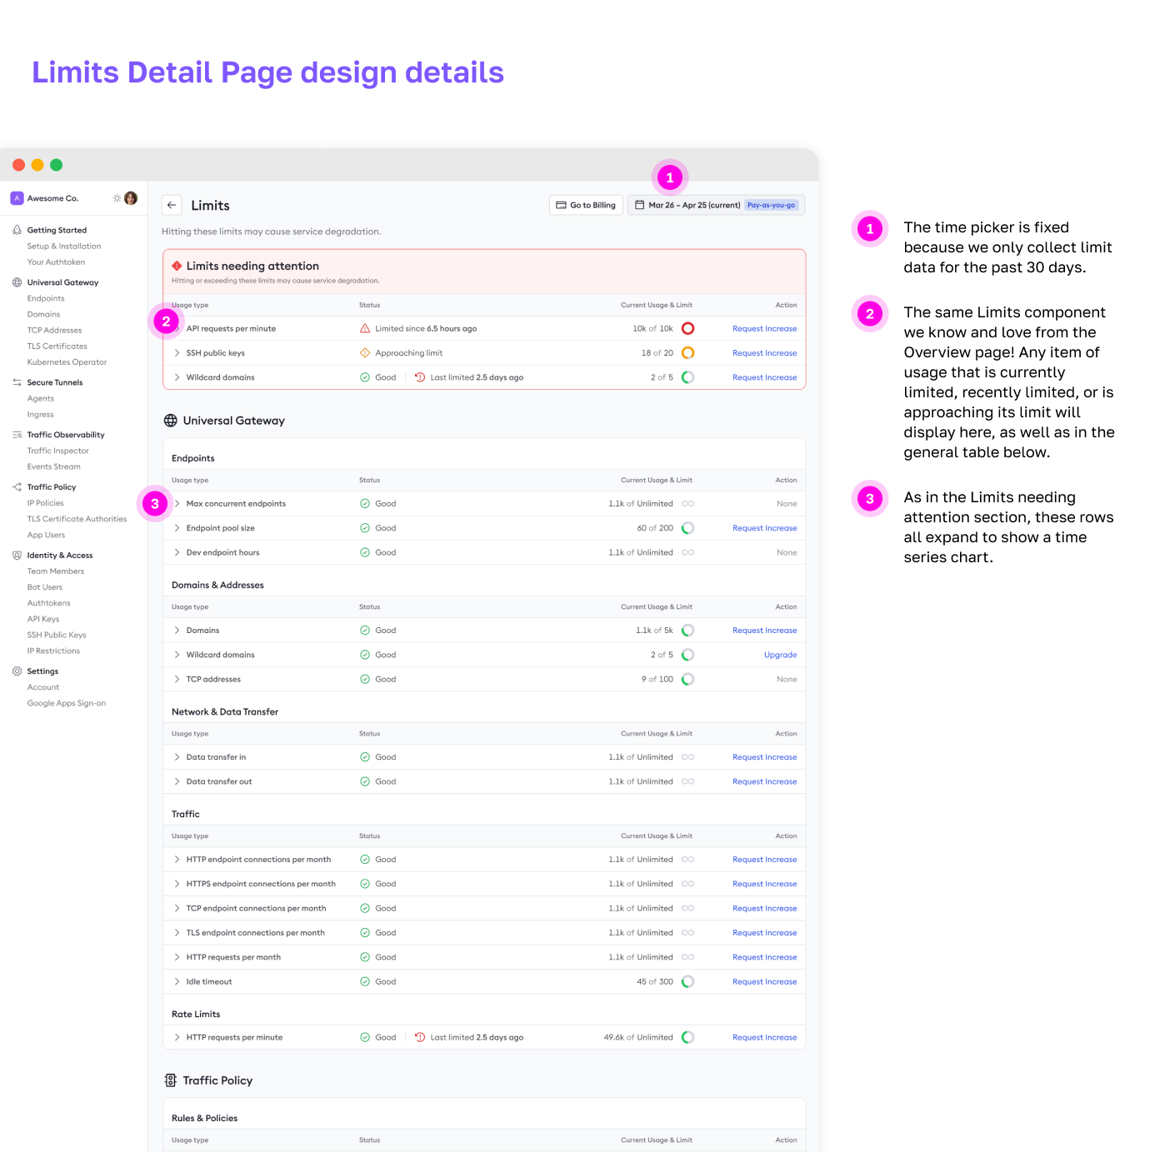Request Increase for Data transfer in

(764, 757)
